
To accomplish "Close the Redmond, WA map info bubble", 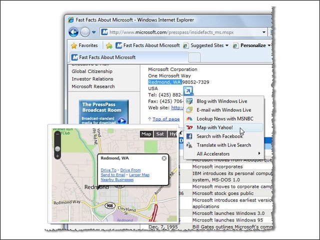I will tap(164, 158).
